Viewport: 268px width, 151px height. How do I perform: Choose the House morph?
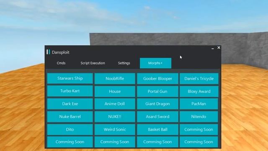115,91
